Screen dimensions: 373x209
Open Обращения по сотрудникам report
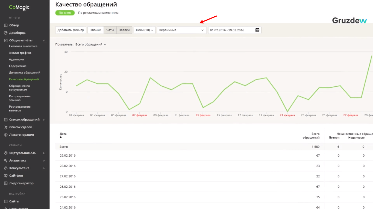(19, 88)
